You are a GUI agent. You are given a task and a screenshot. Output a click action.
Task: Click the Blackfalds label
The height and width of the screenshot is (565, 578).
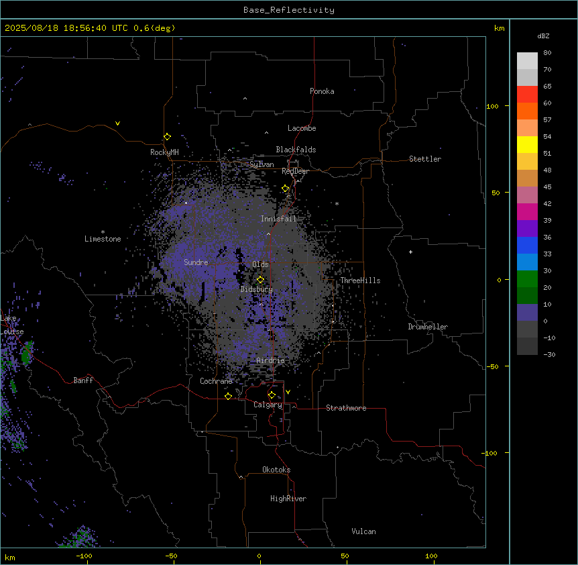click(x=296, y=150)
